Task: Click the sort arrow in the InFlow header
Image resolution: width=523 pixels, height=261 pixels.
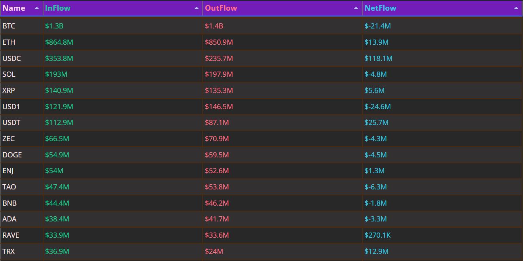Action: click(x=197, y=8)
